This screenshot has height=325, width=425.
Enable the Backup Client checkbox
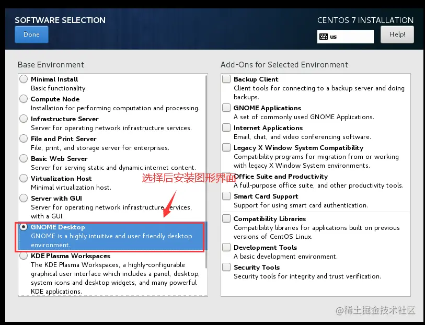coord(226,79)
